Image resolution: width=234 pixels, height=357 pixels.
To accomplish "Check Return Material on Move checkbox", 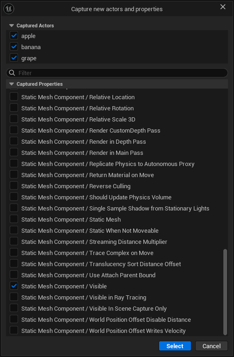I will coord(14,175).
